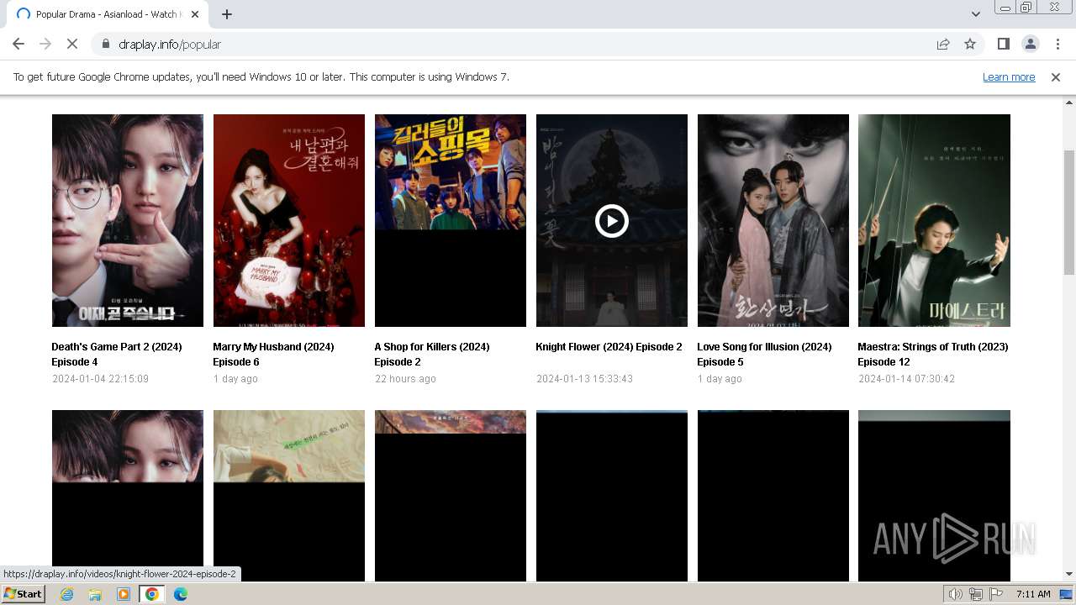Open A Shop for Killers poster
Screen dimensions: 1076x605
[x=451, y=220]
